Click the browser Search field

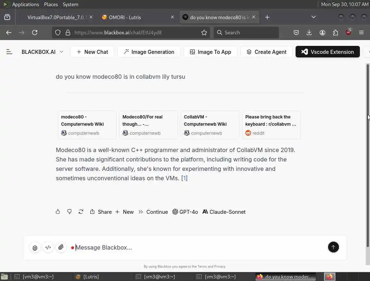[246, 33]
